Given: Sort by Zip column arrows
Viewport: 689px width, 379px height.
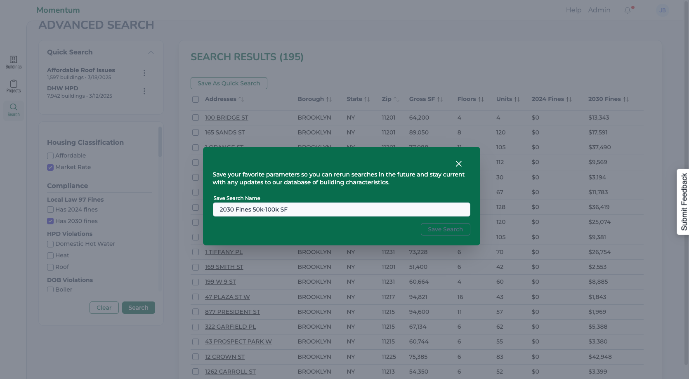Looking at the screenshot, I should pos(396,99).
